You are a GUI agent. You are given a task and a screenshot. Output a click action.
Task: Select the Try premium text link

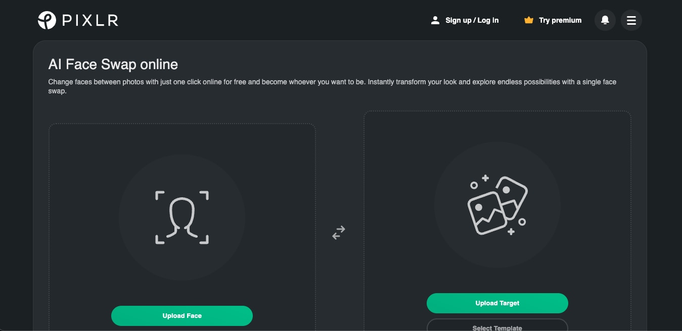coord(560,20)
